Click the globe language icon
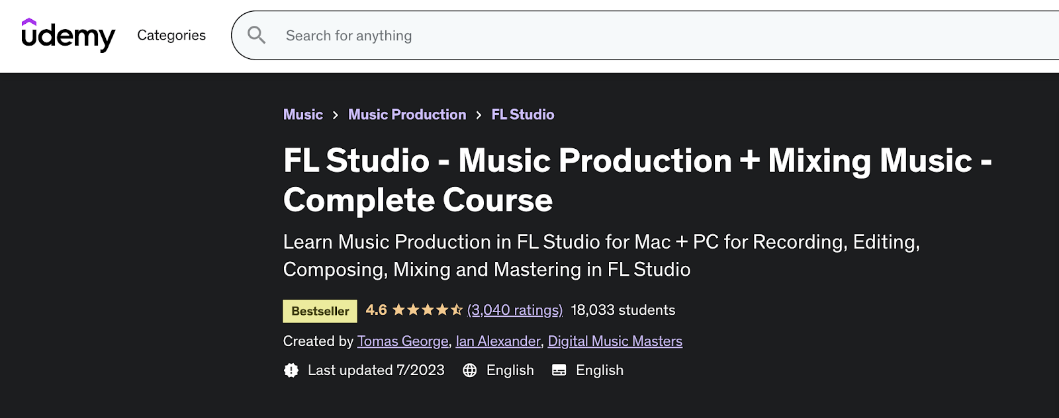Screen dimensions: 1059x418 click(x=470, y=370)
